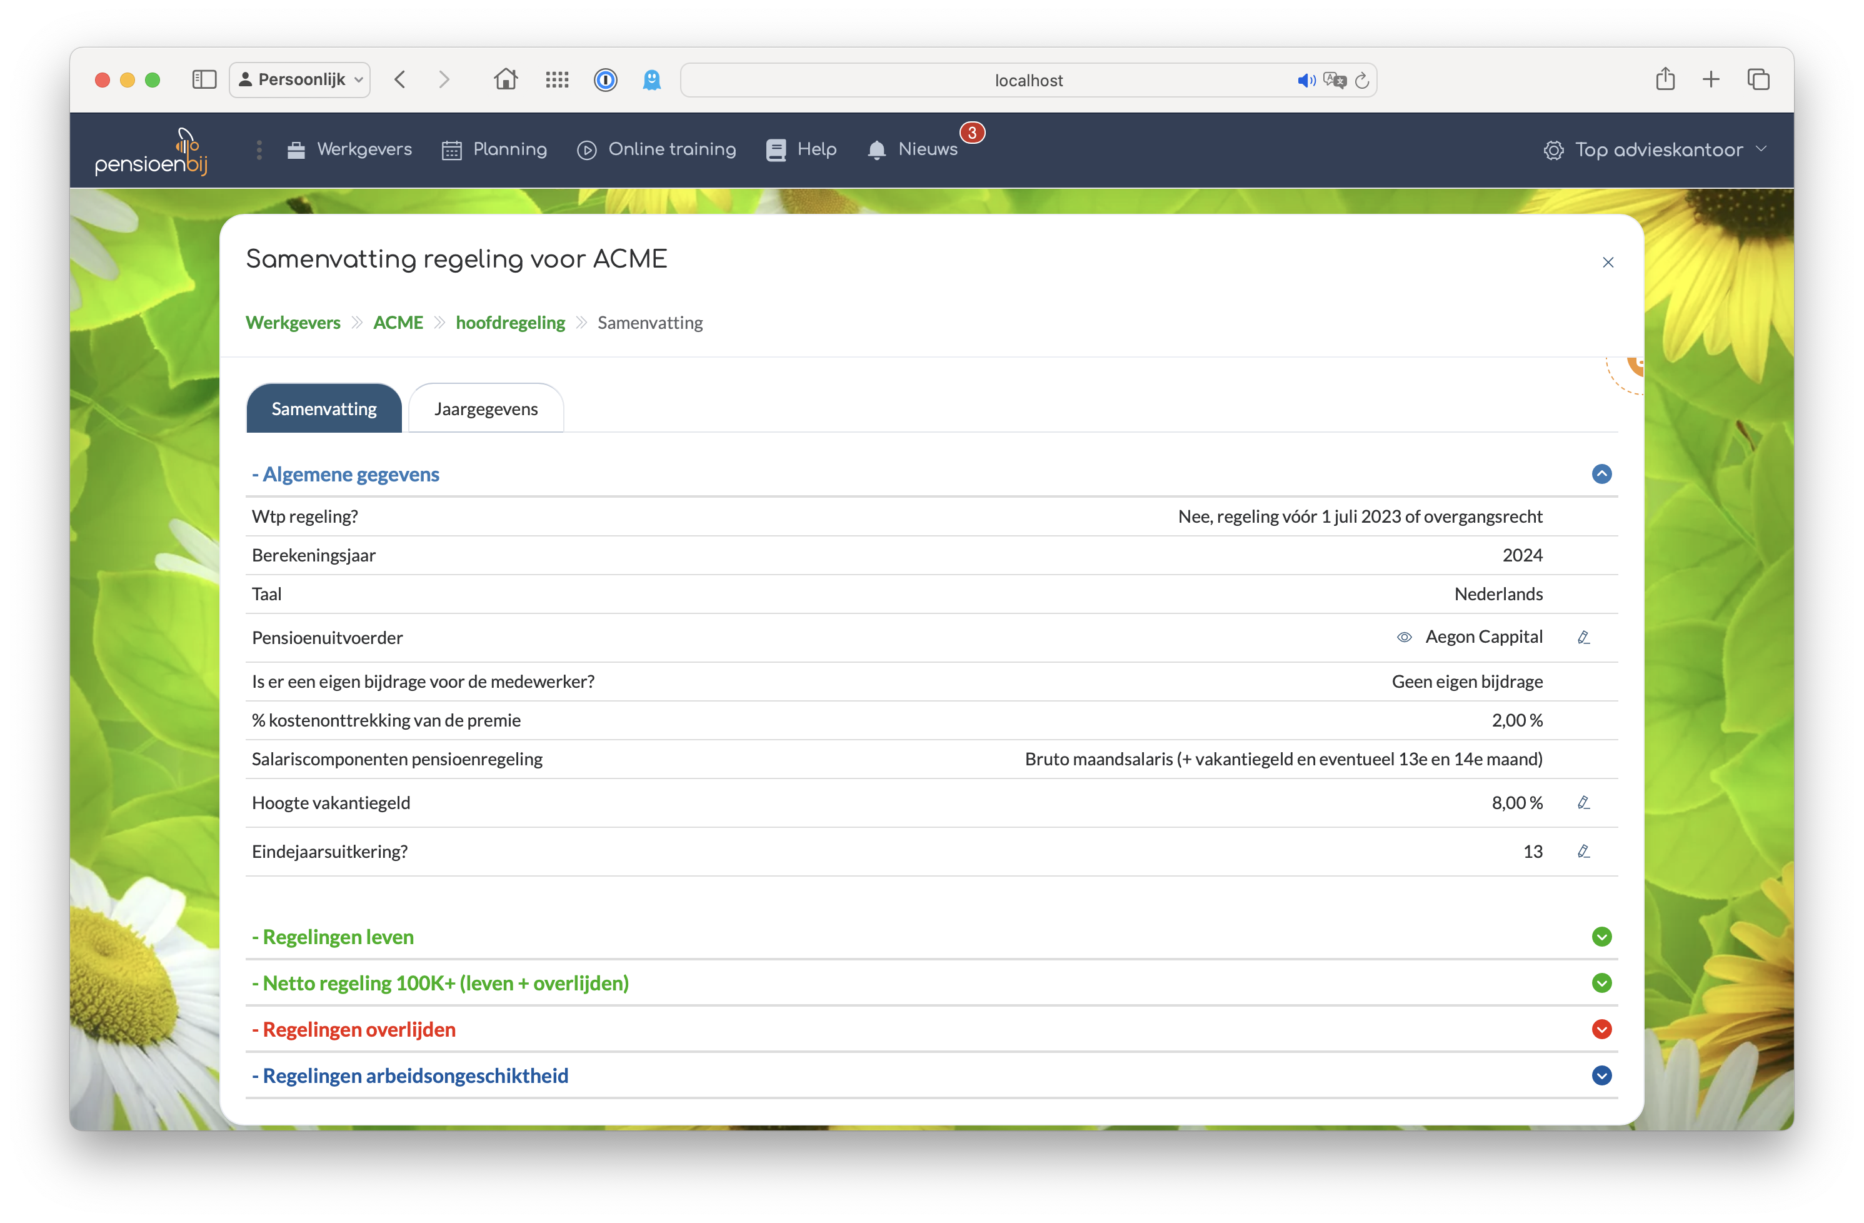1864x1223 pixels.
Task: Expand the Netto regeling 100K+ chevron
Action: [x=1601, y=984]
